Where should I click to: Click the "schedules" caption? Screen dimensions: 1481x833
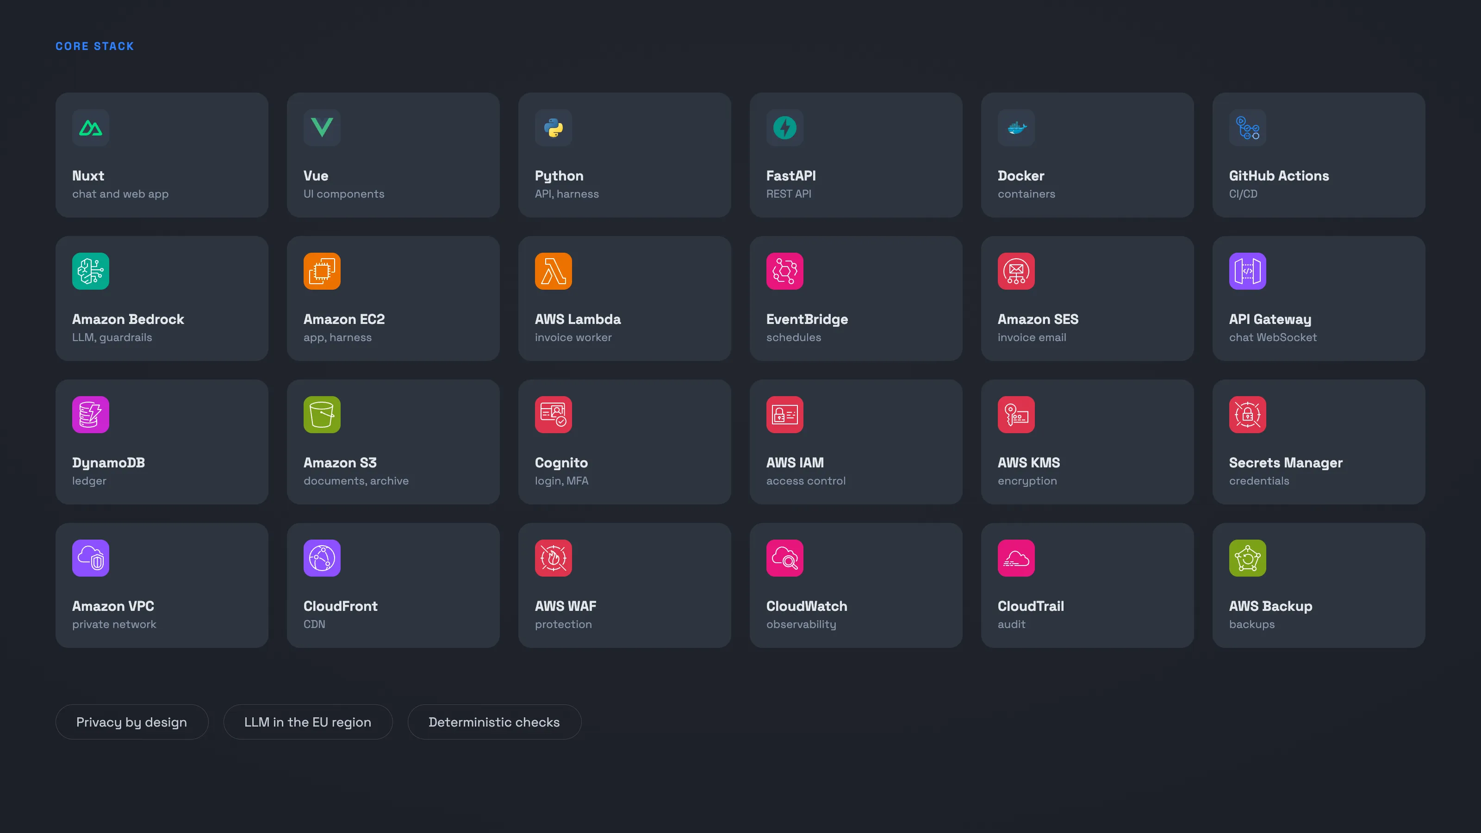[793, 337]
